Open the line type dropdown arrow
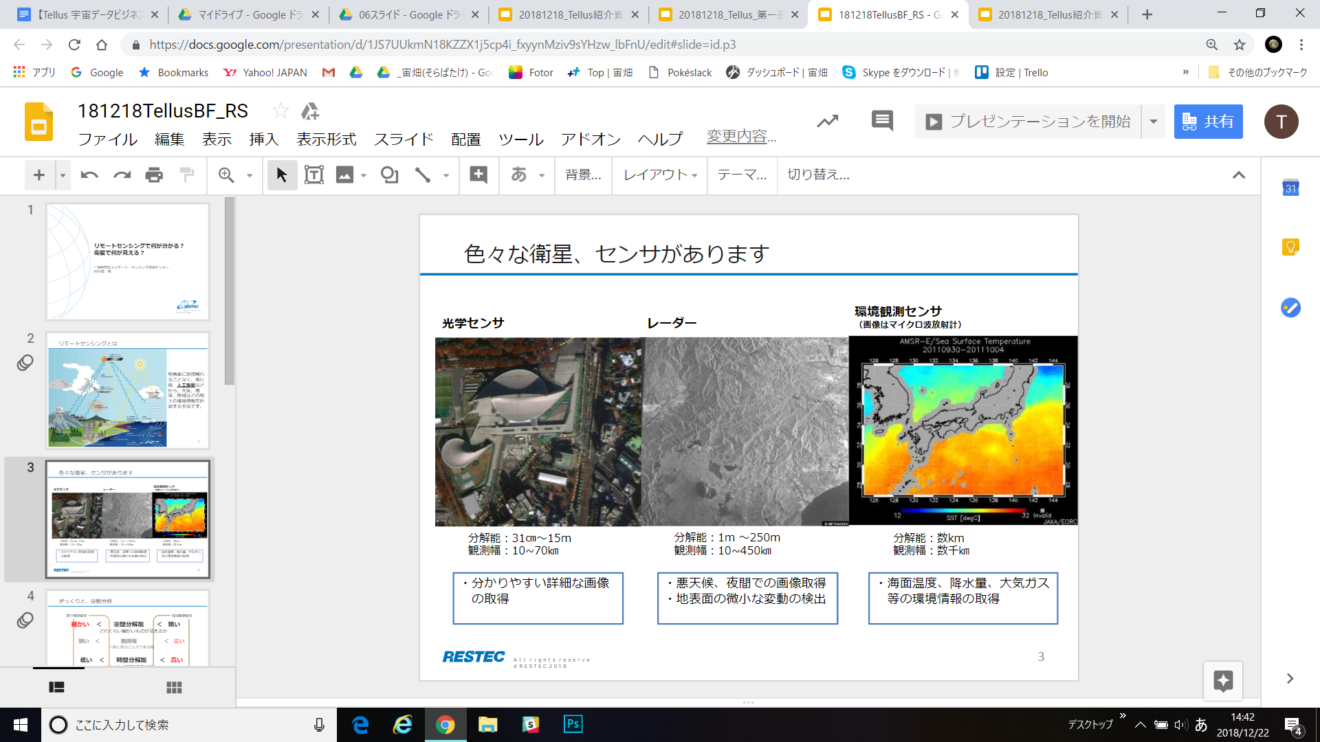 click(446, 175)
